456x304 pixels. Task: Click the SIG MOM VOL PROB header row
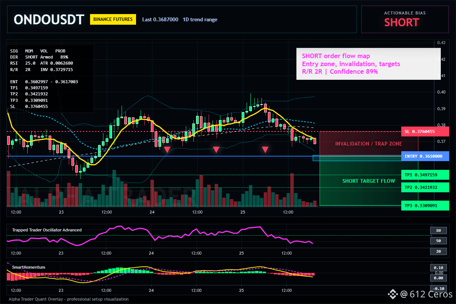(38, 51)
